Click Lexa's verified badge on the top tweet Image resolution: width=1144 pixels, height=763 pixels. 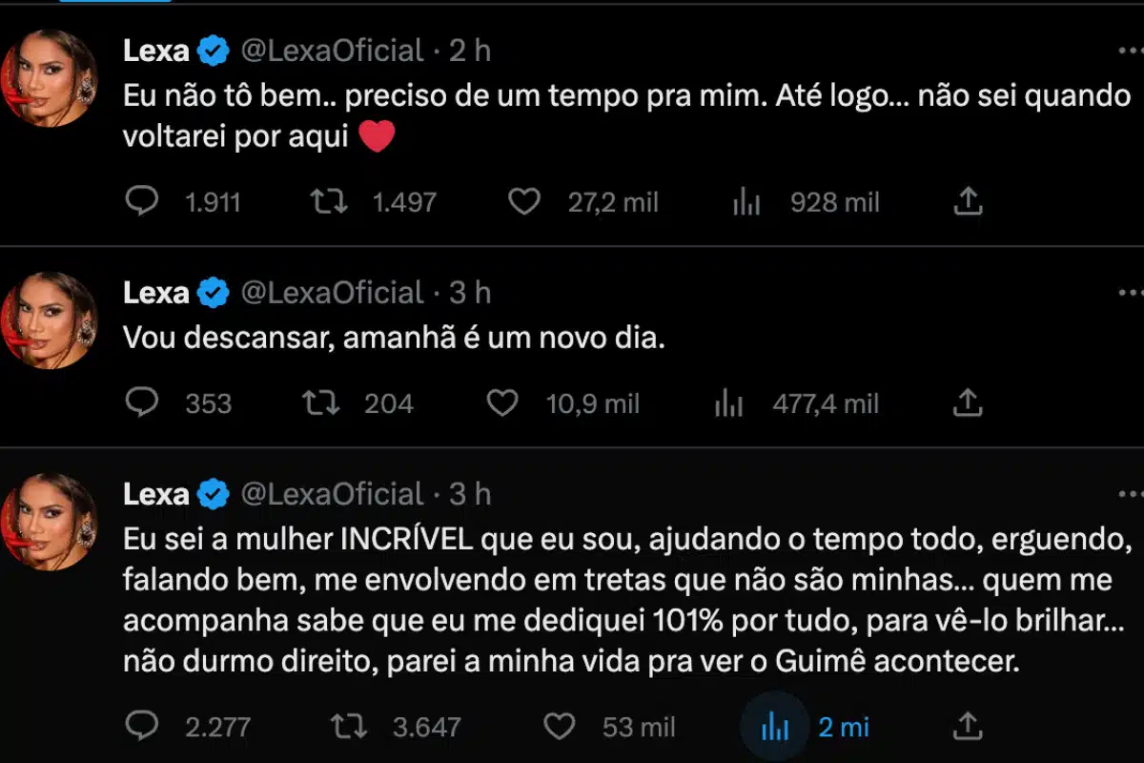click(212, 50)
